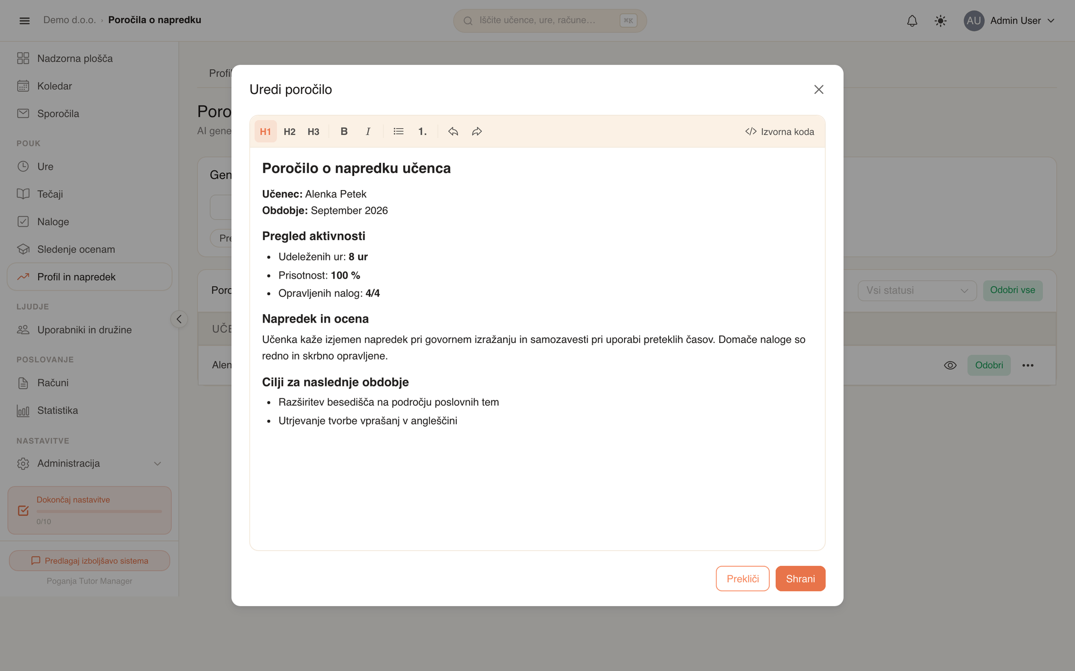Cancel editing with Prekliči button
Screen dimensions: 1075x671
(743, 579)
